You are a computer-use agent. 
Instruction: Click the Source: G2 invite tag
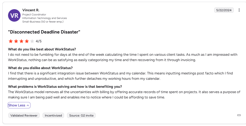pos(81,115)
